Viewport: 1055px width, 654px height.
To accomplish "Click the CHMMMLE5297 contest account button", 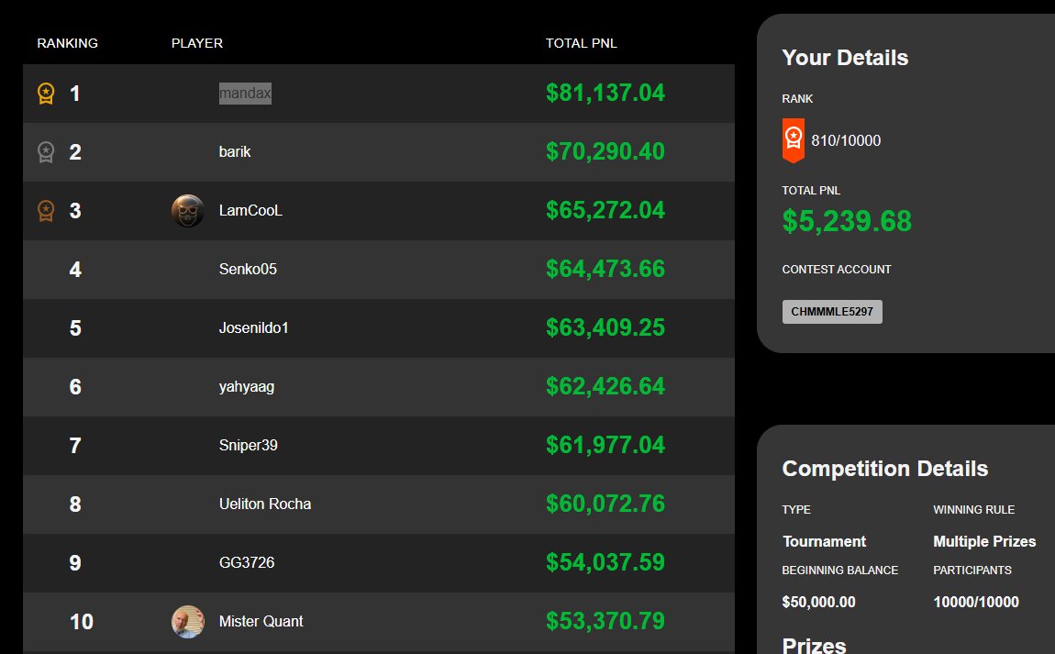I will tap(832, 312).
